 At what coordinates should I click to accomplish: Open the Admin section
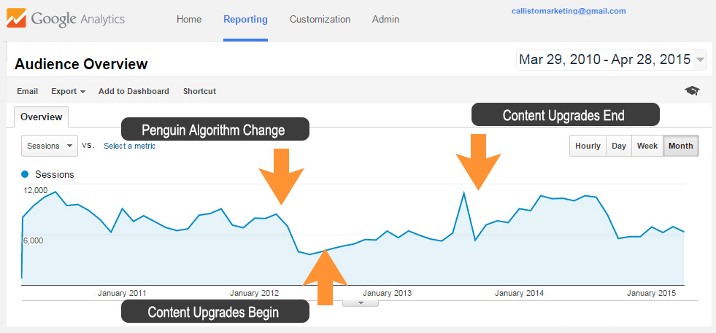click(x=385, y=20)
